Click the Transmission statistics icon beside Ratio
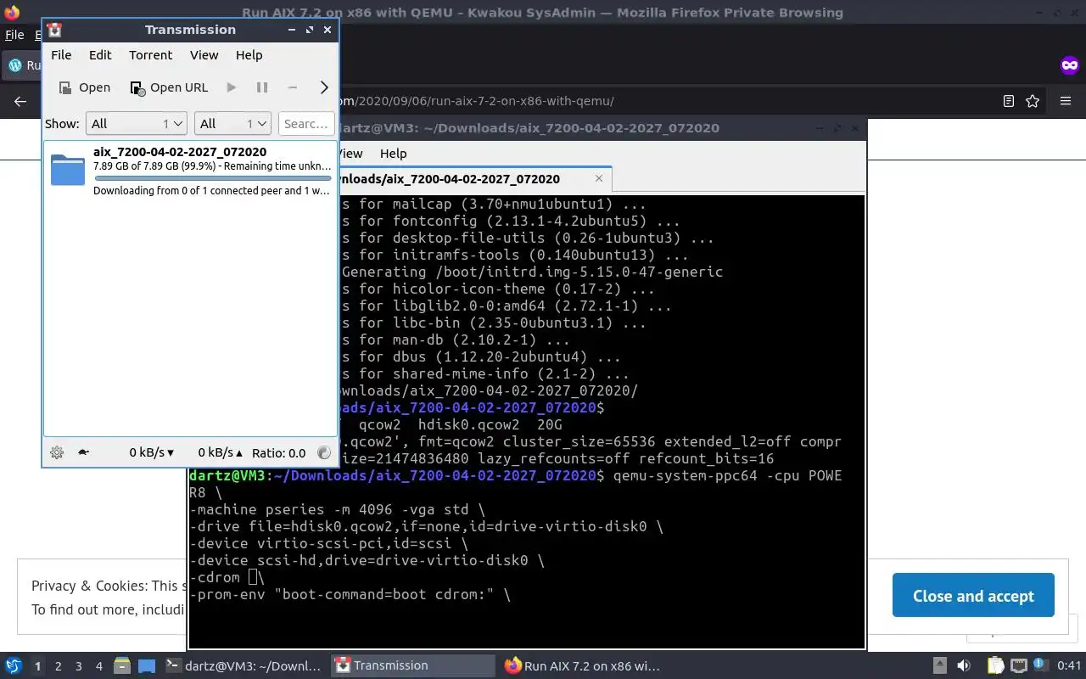 coord(323,452)
